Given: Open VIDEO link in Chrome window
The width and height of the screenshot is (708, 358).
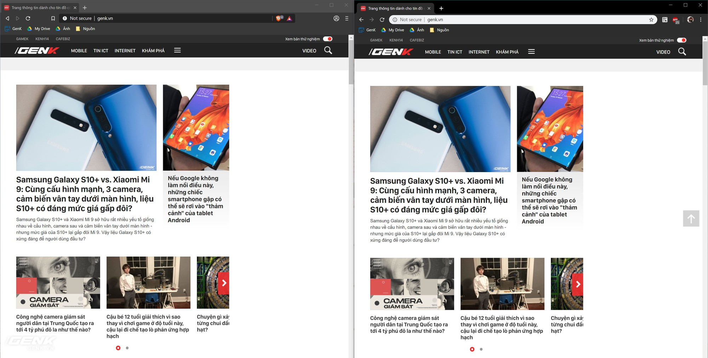Looking at the screenshot, I should click(x=663, y=52).
